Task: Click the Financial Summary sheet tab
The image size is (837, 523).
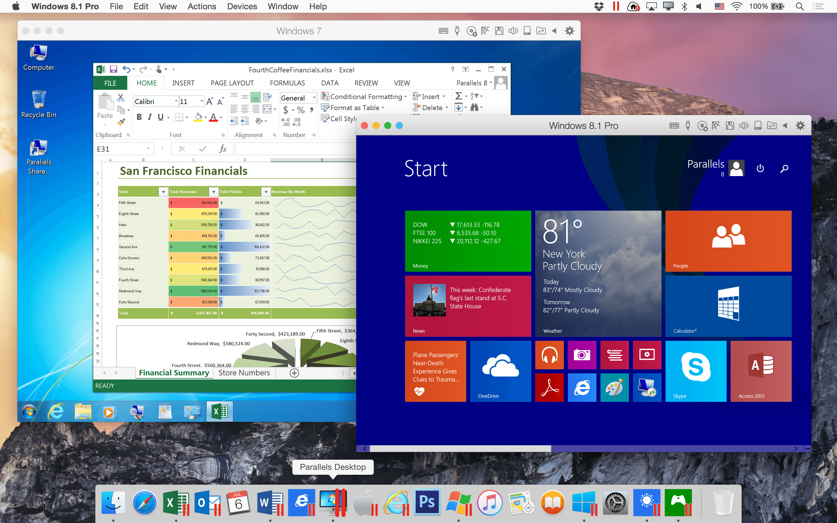Action: pyautogui.click(x=174, y=372)
